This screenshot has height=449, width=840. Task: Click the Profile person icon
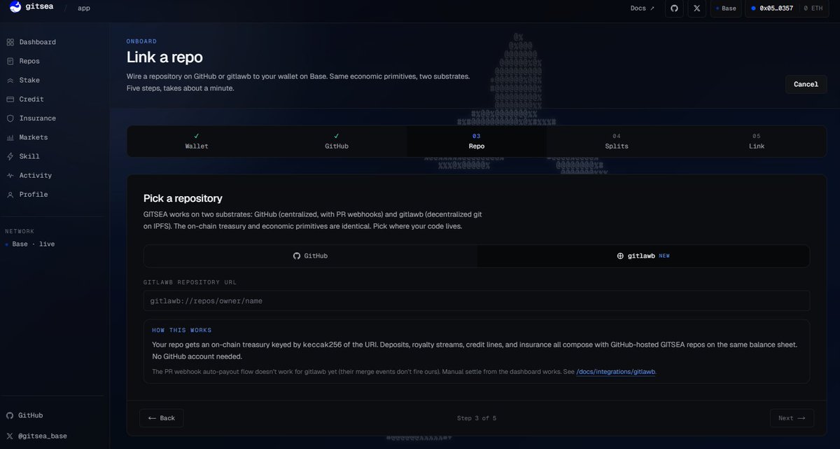coord(10,195)
